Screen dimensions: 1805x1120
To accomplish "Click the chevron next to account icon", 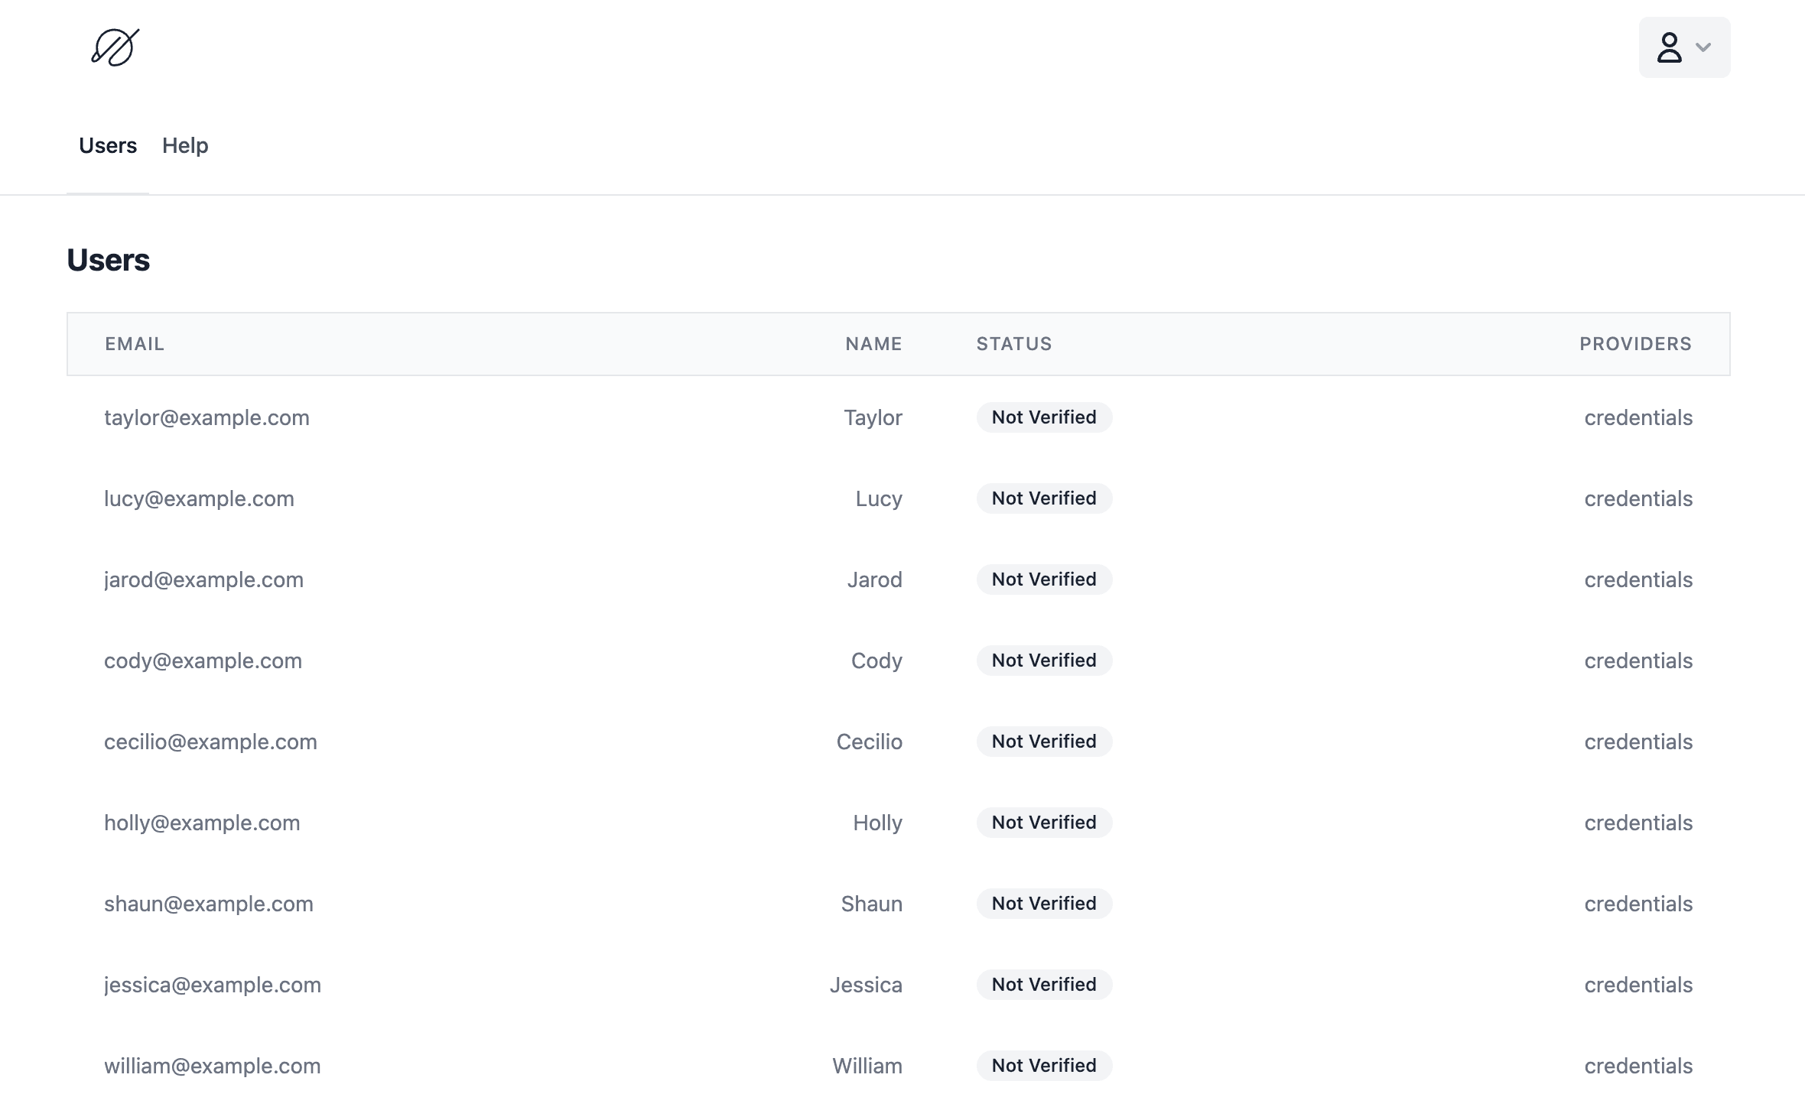I will (x=1703, y=47).
